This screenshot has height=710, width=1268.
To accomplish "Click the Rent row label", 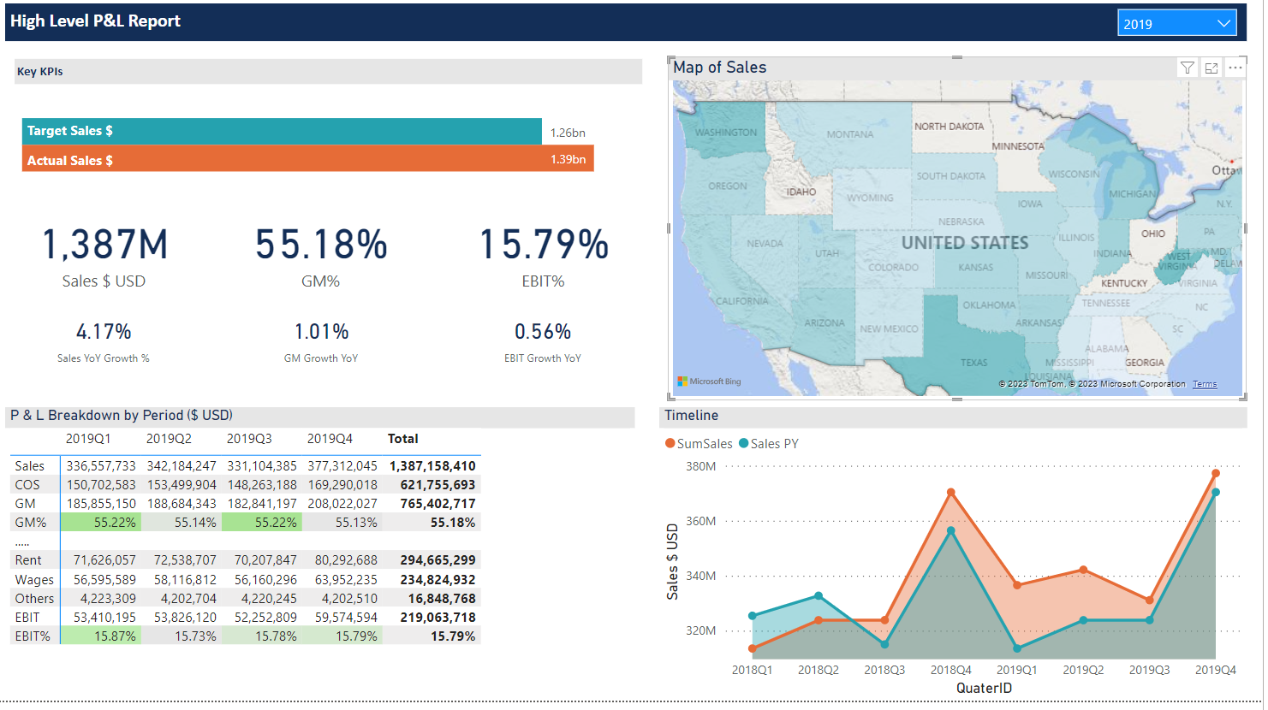I will pos(28,560).
